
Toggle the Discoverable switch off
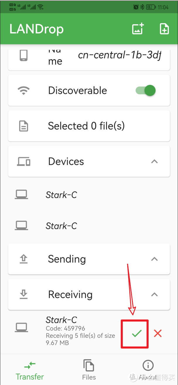[146, 91]
